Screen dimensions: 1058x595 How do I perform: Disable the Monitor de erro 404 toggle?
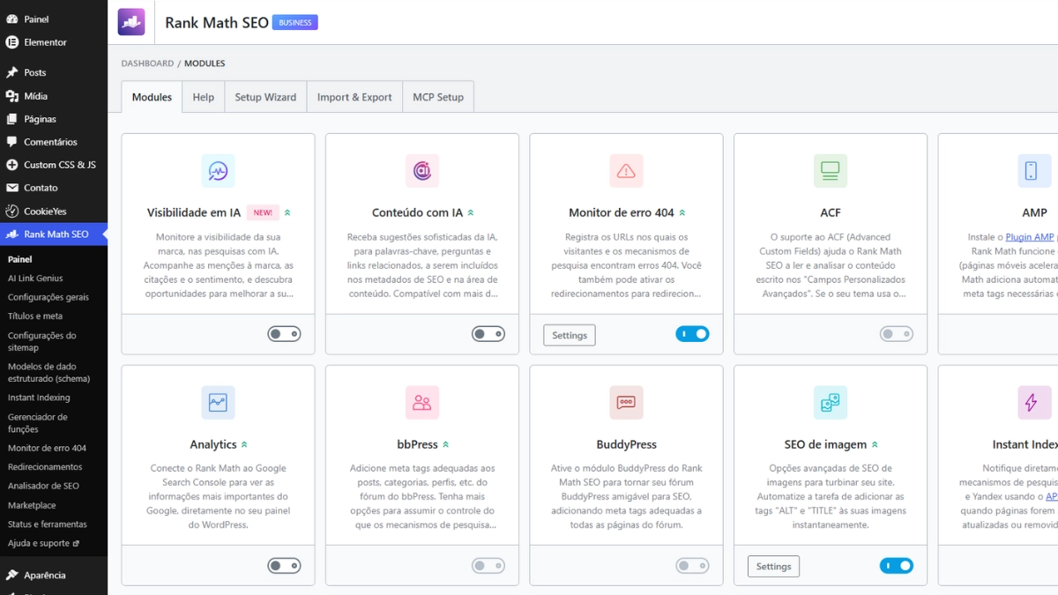[x=692, y=334]
